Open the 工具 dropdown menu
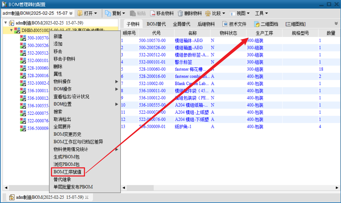The height and width of the screenshot is (203, 341). point(261,13)
